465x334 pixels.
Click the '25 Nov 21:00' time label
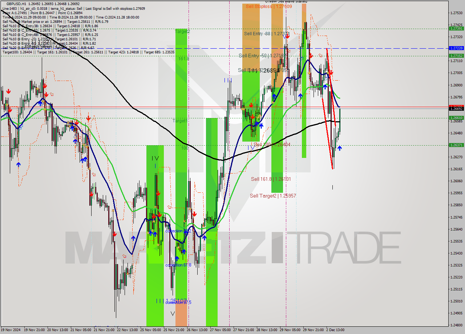tap(174, 330)
